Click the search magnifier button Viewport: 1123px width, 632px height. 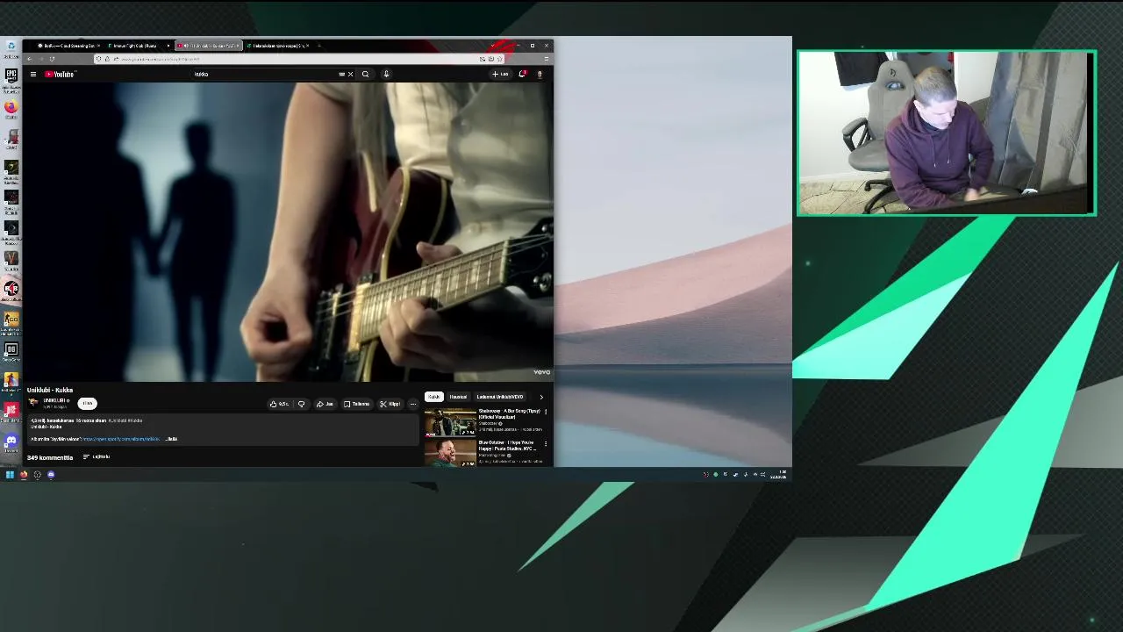[x=365, y=75]
